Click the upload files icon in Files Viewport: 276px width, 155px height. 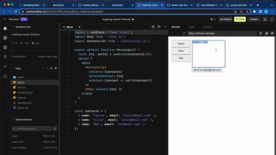(x=47, y=68)
